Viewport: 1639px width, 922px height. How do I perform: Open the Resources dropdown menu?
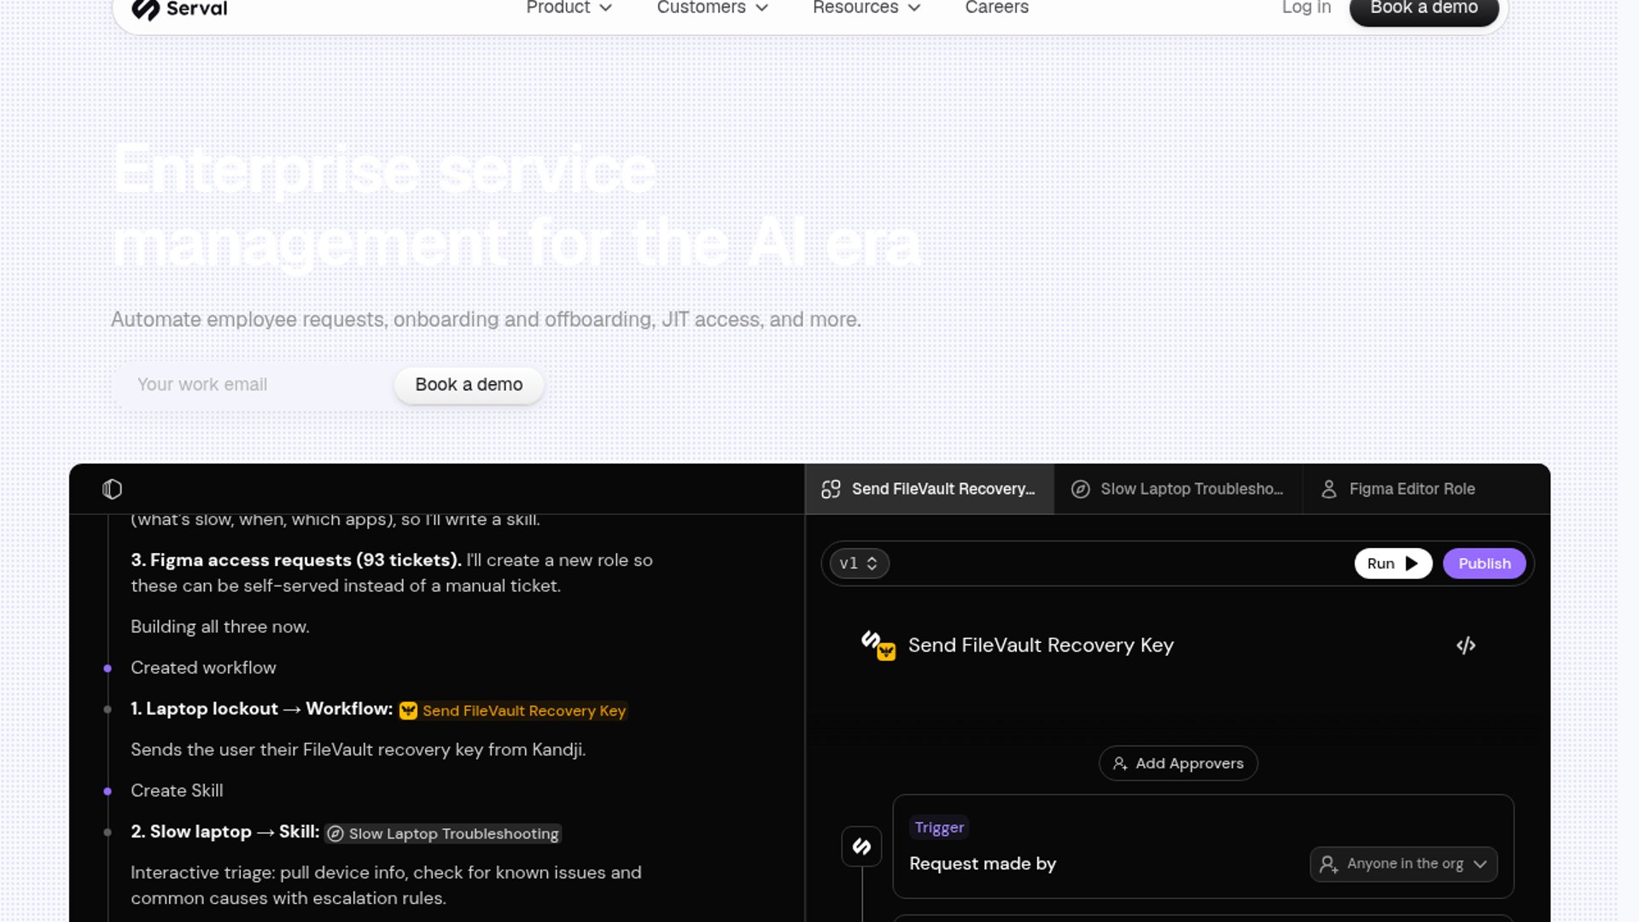point(866,8)
